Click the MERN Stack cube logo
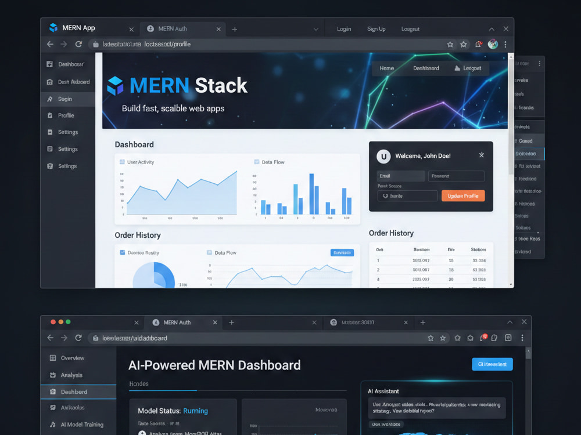This screenshot has height=435, width=581. pos(115,85)
